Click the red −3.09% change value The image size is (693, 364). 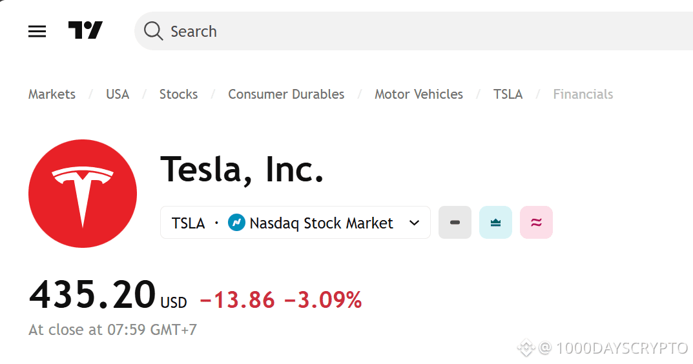323,300
